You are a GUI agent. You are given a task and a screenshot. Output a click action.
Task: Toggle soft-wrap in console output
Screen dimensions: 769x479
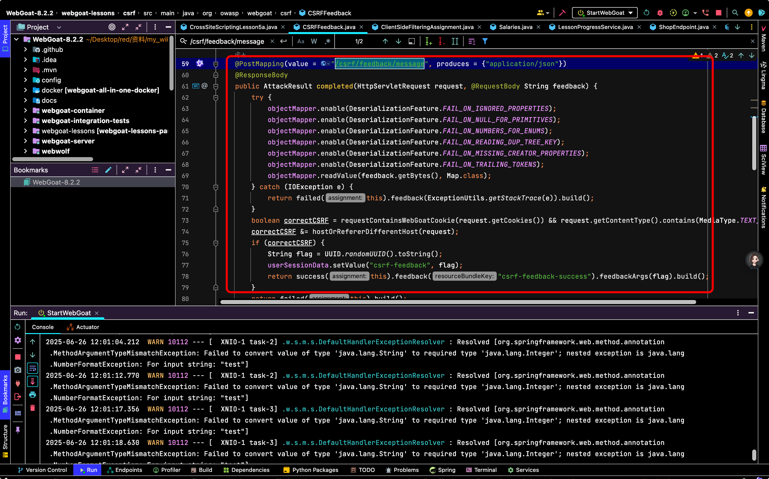coord(32,368)
